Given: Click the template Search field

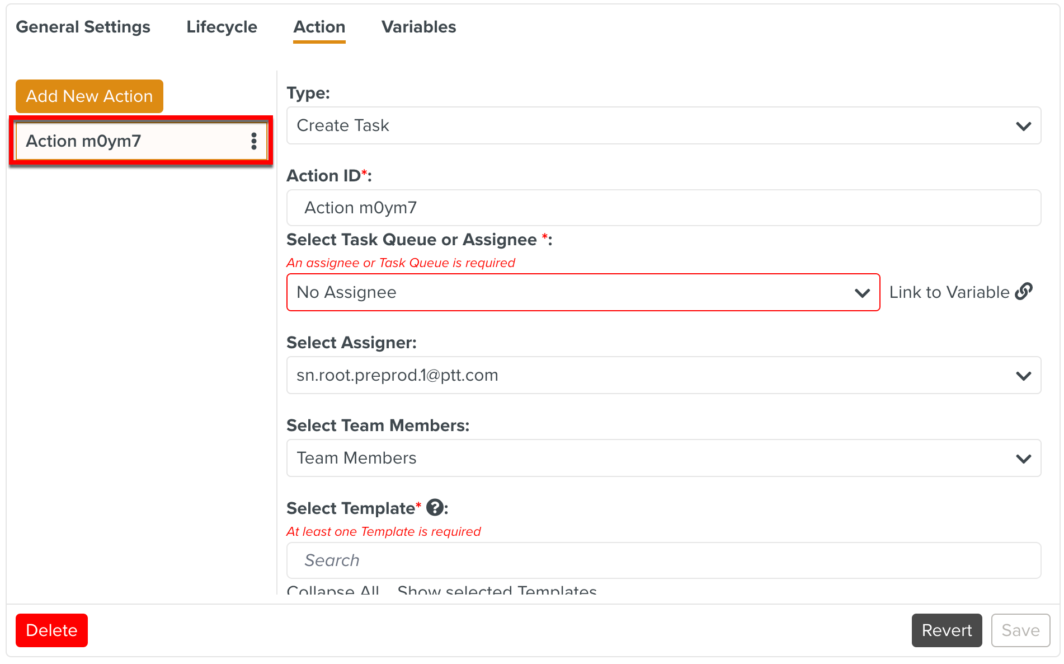Looking at the screenshot, I should click(663, 560).
